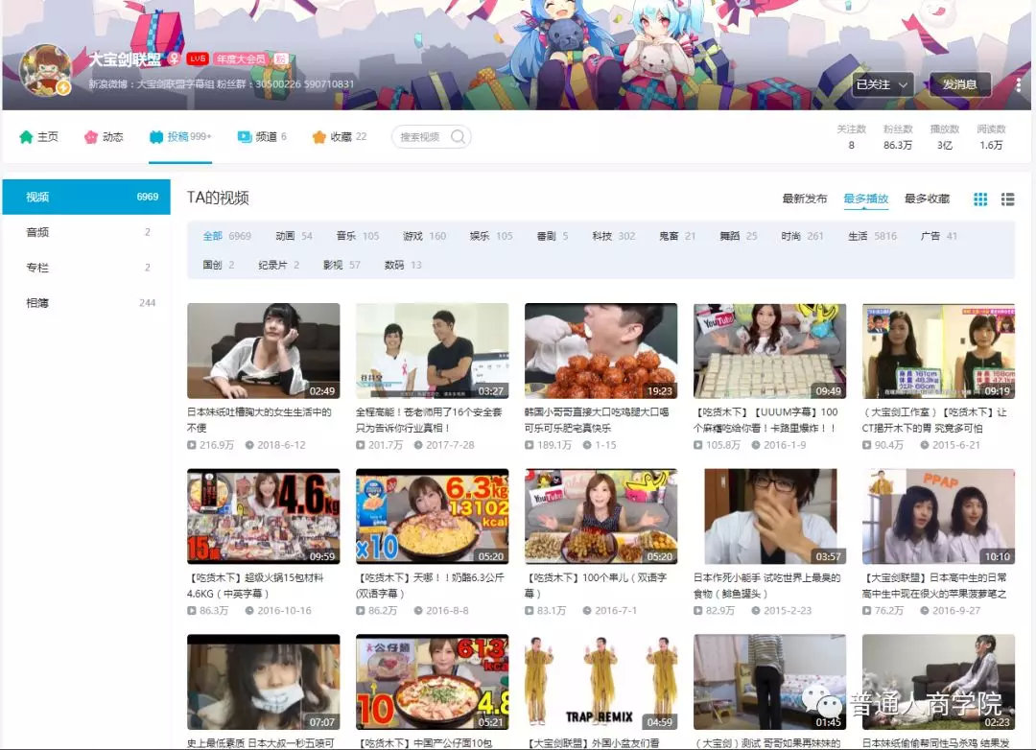
Task: Click the LV6 level badge
Action: [x=198, y=59]
